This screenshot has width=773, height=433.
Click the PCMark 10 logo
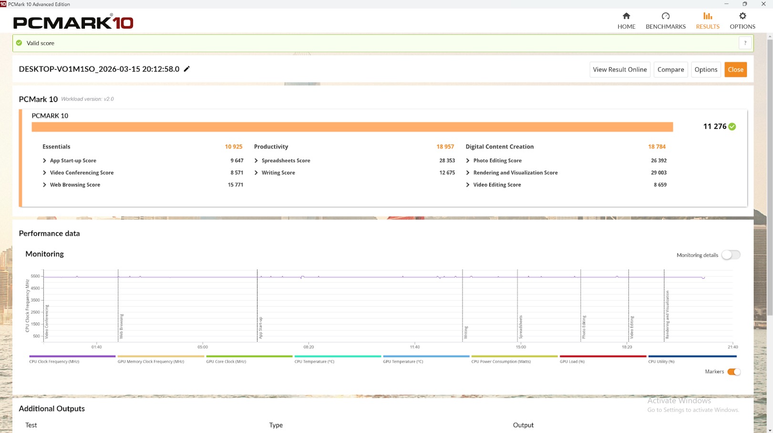[x=73, y=22]
